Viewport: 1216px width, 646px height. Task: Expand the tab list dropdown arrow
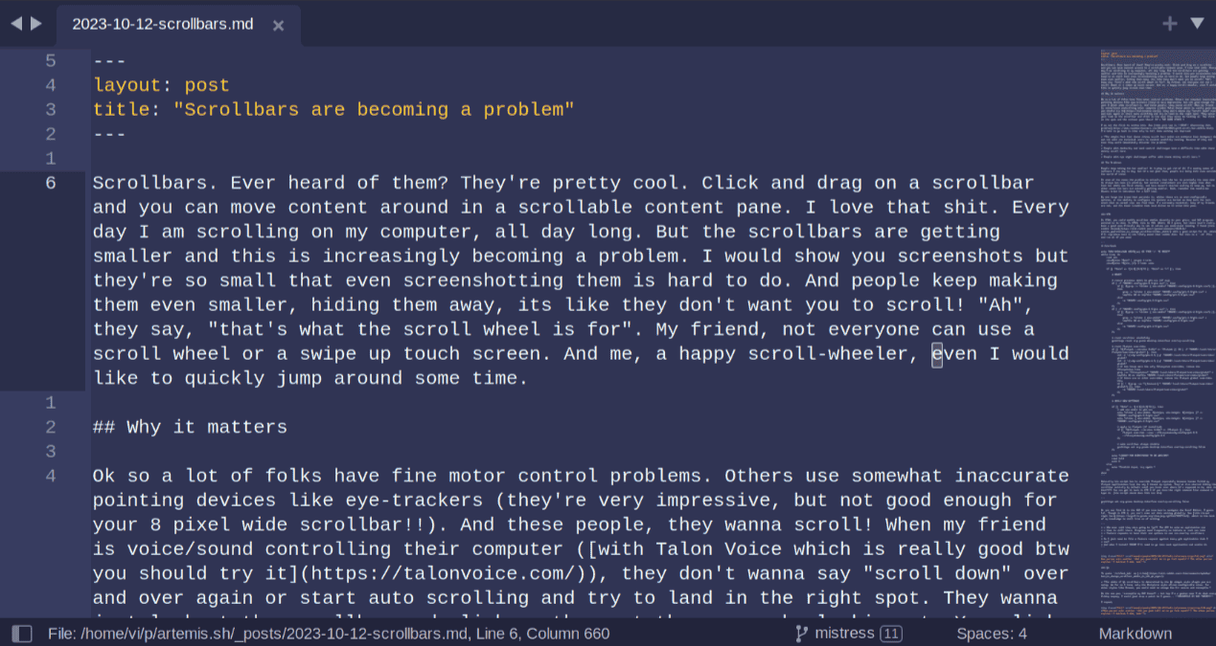[1197, 23]
